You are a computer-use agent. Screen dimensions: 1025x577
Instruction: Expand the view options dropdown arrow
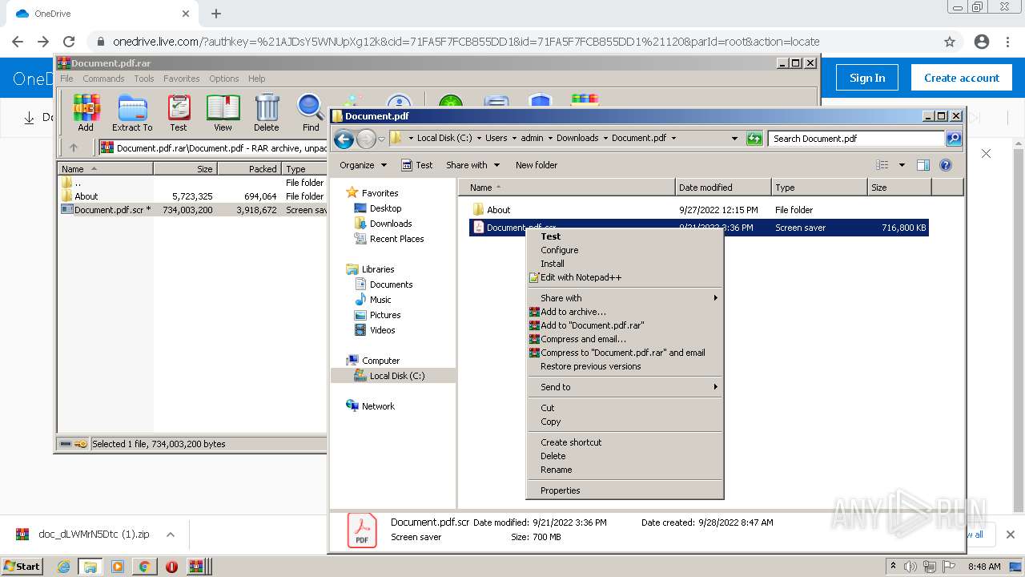coord(902,165)
